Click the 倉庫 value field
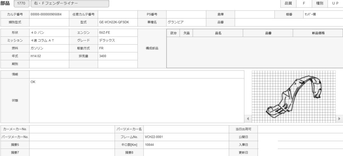This screenshot has height=156, width=343. 255,14
